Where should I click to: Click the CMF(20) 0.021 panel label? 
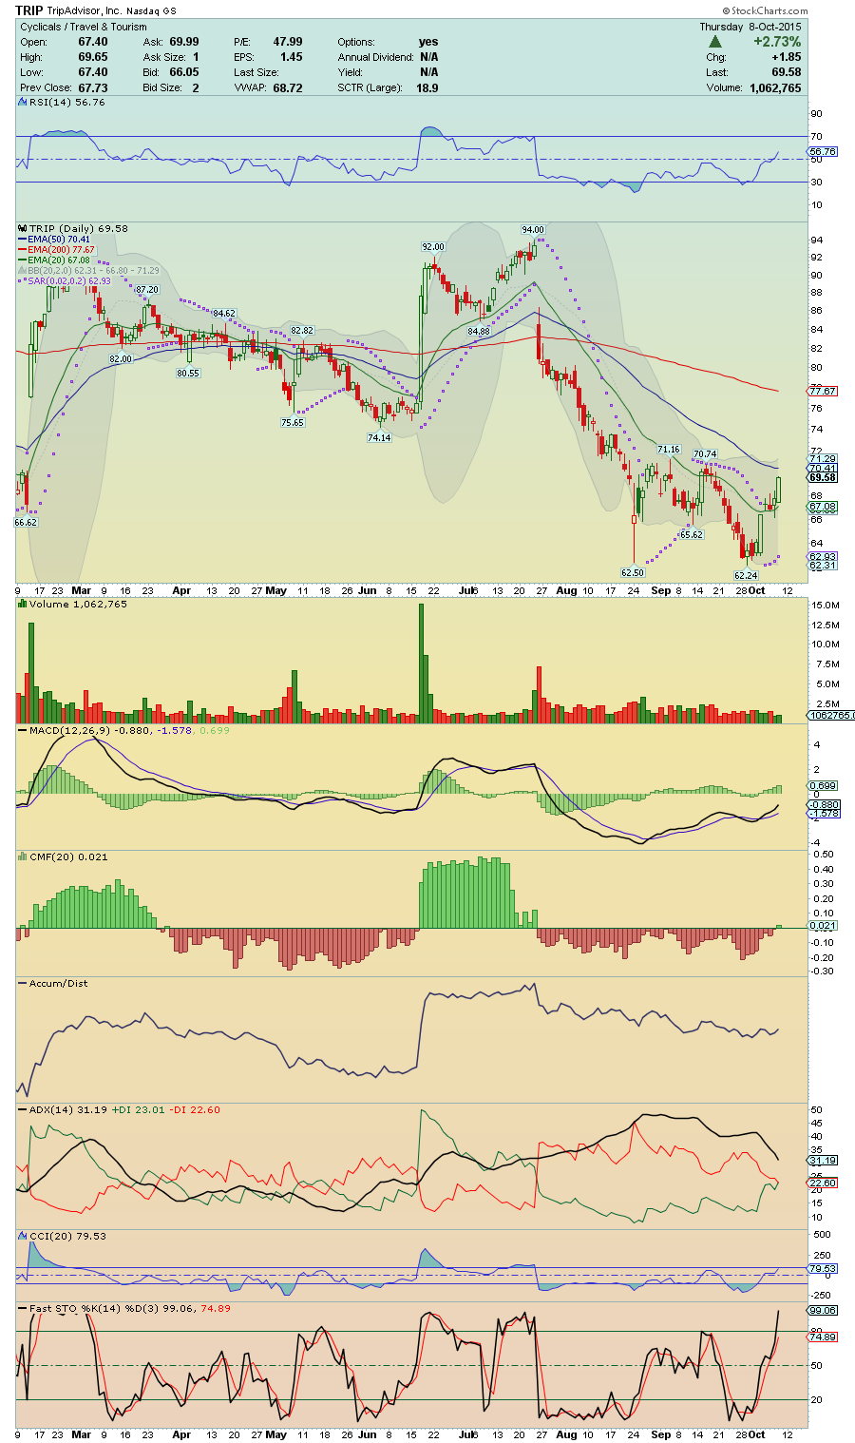point(68,856)
